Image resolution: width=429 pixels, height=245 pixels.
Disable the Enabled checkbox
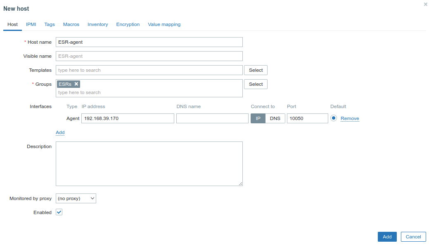tap(59, 212)
